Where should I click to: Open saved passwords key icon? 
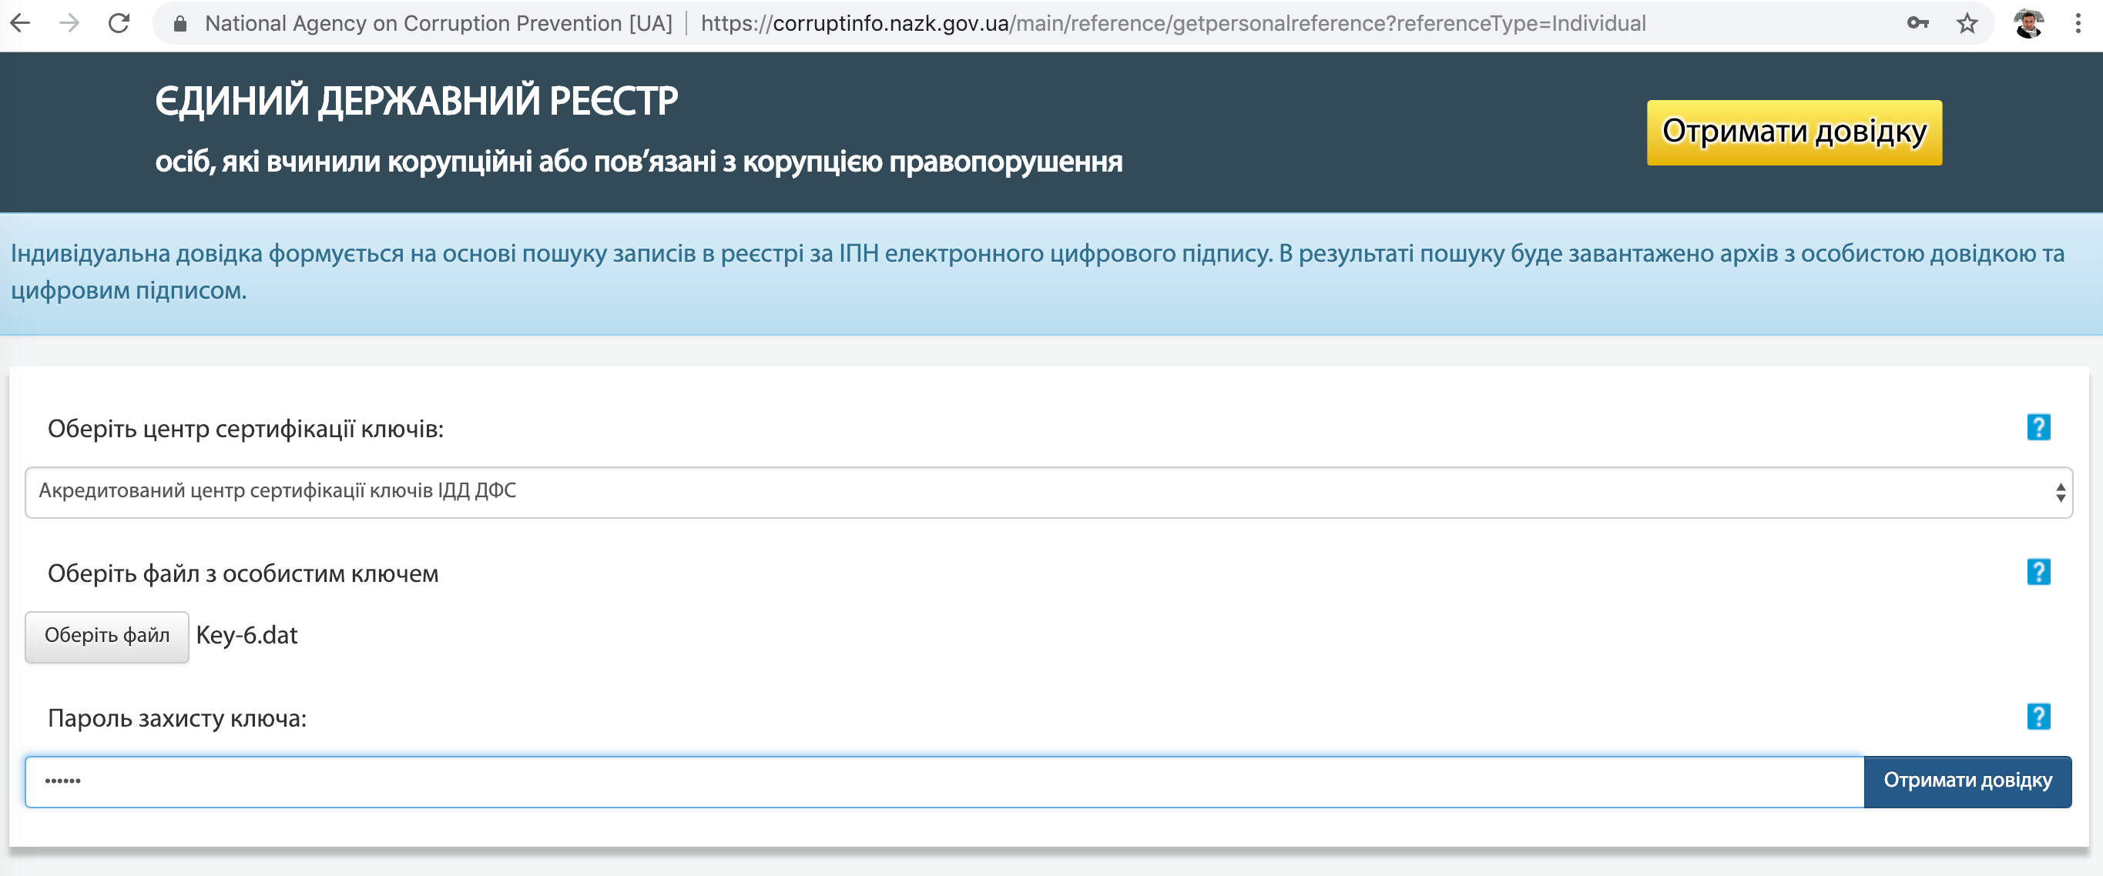pyautogui.click(x=1917, y=23)
